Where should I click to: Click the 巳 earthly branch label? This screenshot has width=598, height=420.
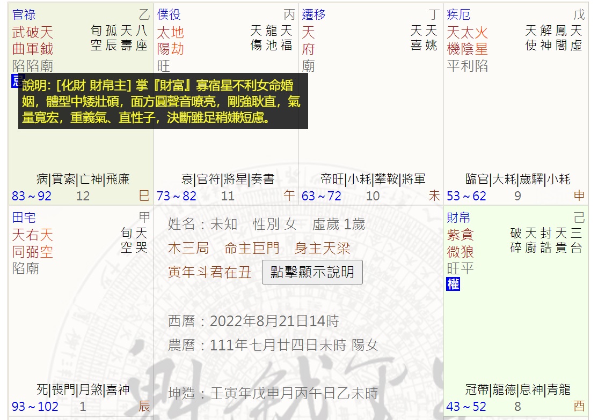(144, 196)
